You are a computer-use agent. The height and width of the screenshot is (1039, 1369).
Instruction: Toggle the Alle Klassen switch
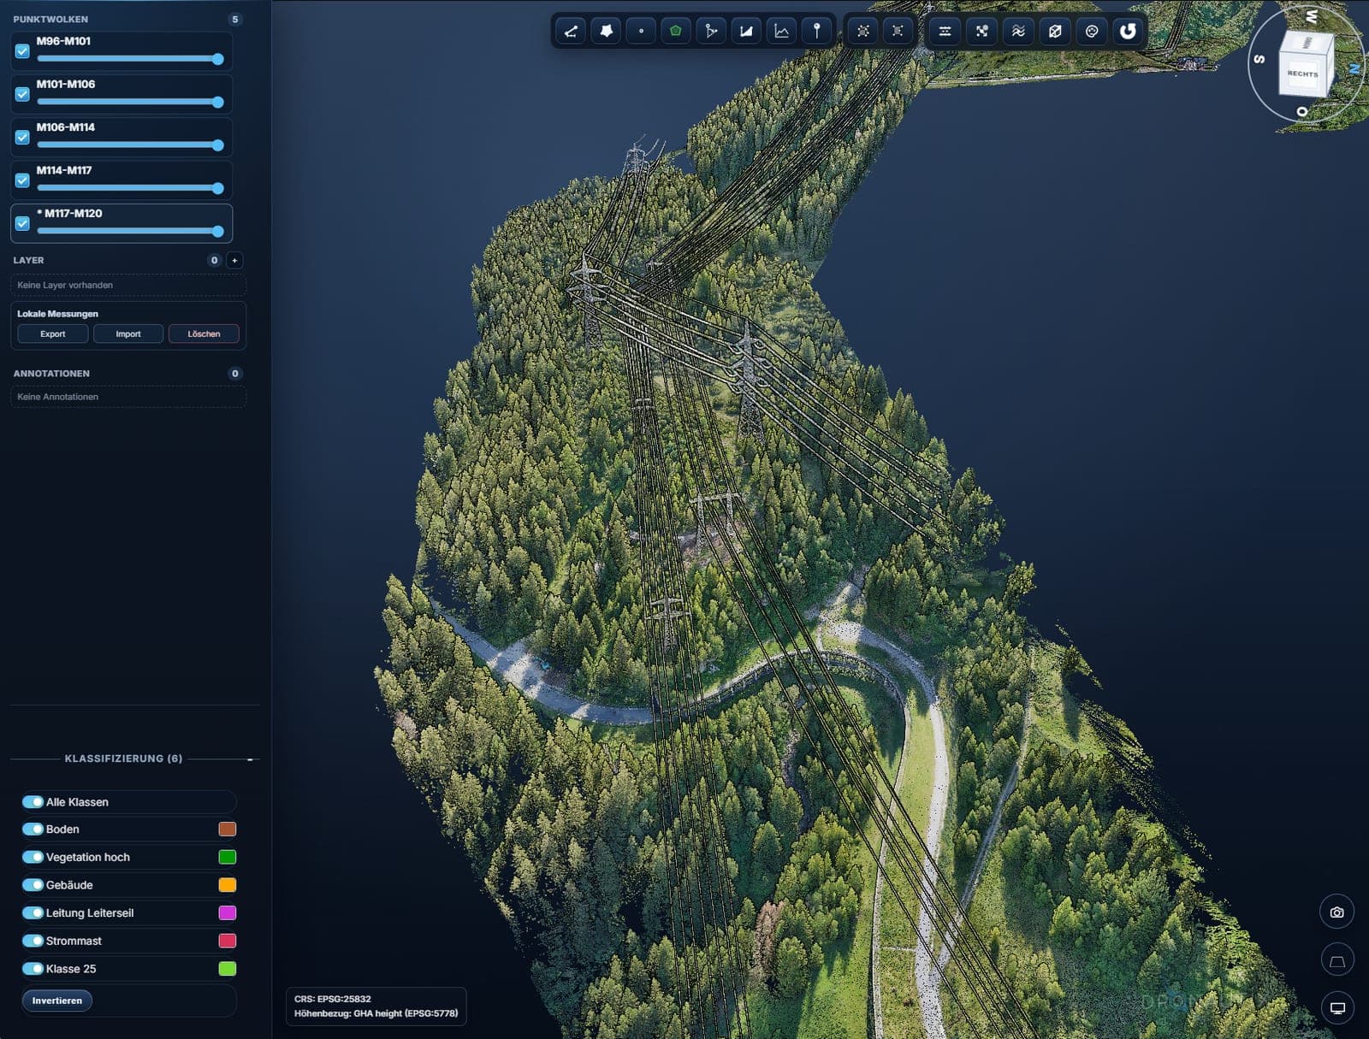pyautogui.click(x=33, y=802)
